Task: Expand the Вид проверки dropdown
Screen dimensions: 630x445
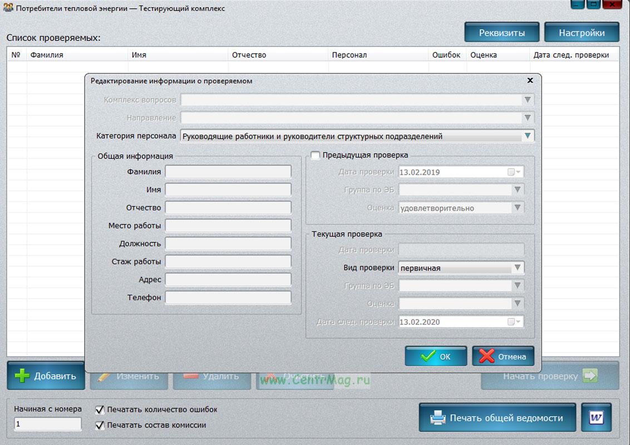Action: click(x=518, y=268)
